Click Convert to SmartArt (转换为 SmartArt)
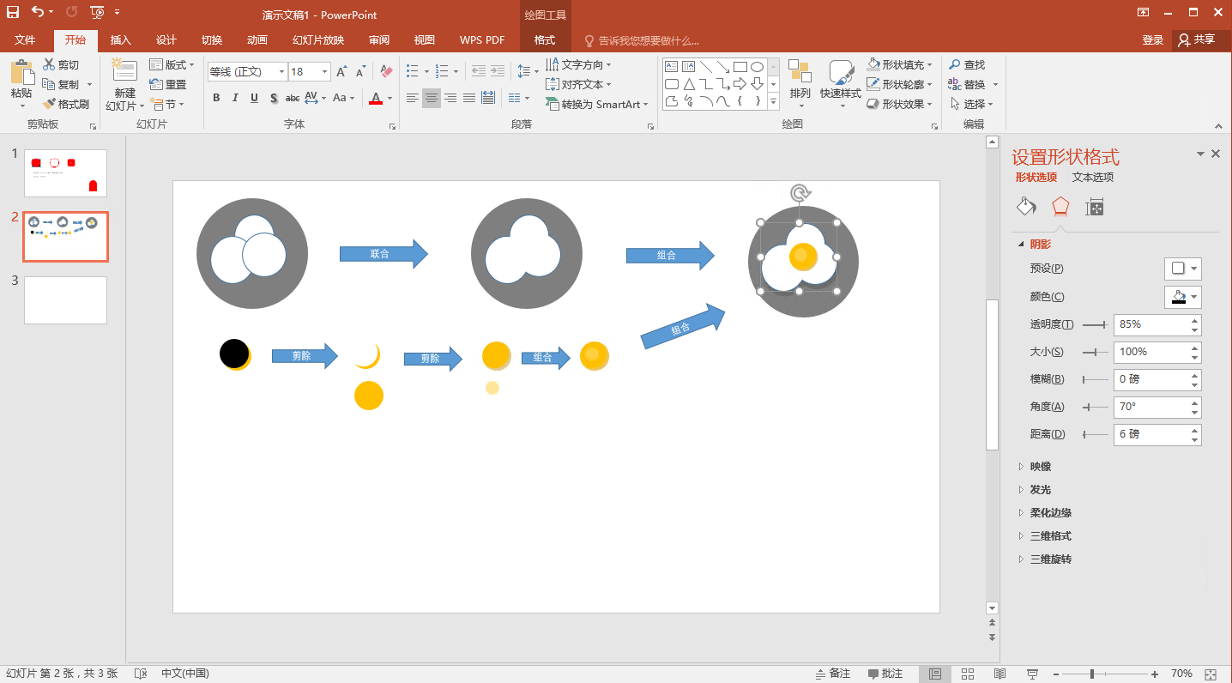1232x683 pixels. 597,104
